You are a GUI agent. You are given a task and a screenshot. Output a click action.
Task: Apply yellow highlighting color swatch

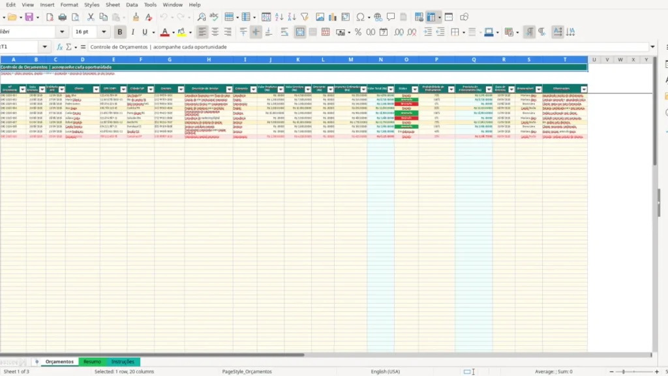coord(182,32)
